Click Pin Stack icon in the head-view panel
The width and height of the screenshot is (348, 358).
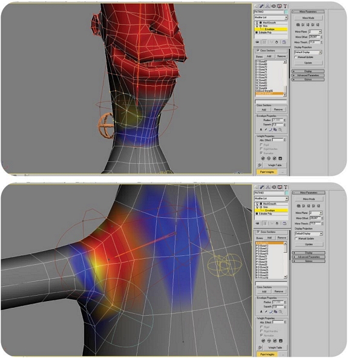pyautogui.click(x=257, y=42)
